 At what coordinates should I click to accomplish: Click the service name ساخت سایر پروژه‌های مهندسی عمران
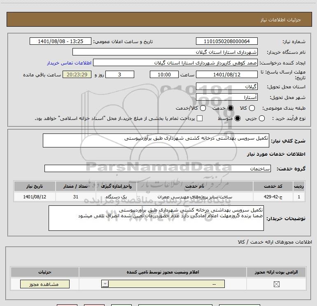point(195,197)
